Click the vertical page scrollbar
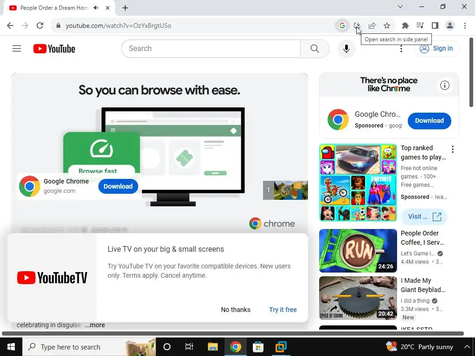Viewport: 475px width, 356px height. click(471, 72)
